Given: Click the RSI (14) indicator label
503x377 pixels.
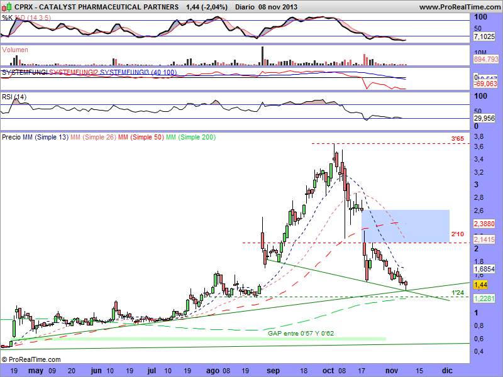Looking at the screenshot, I should click(14, 97).
